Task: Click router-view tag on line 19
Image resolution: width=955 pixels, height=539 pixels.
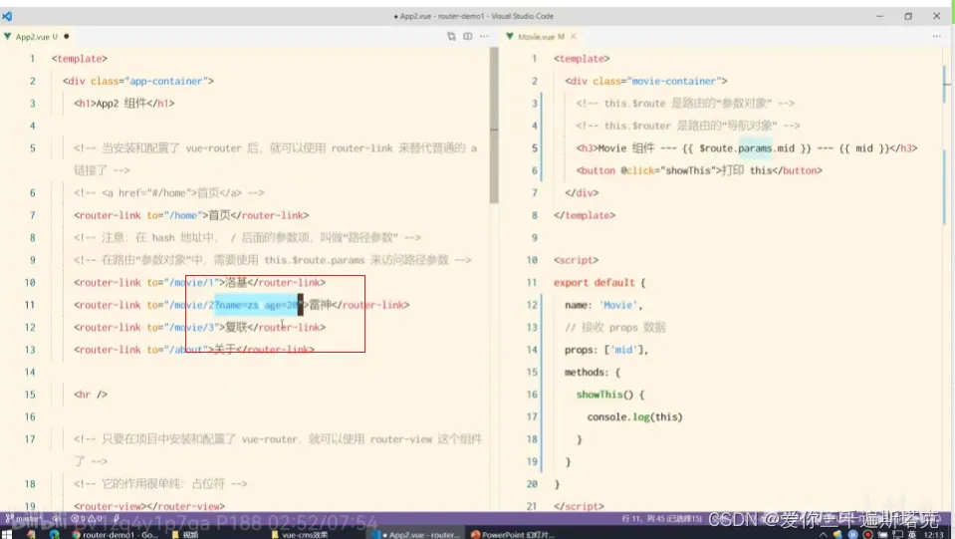Action: [149, 505]
